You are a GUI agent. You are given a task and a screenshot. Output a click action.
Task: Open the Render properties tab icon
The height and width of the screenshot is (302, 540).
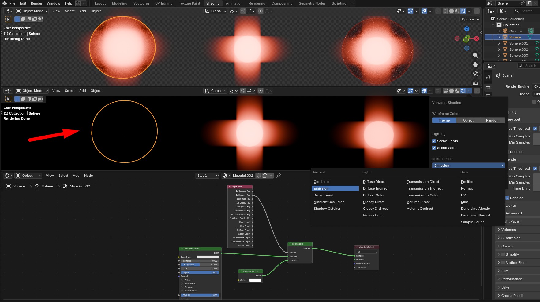pyautogui.click(x=488, y=87)
